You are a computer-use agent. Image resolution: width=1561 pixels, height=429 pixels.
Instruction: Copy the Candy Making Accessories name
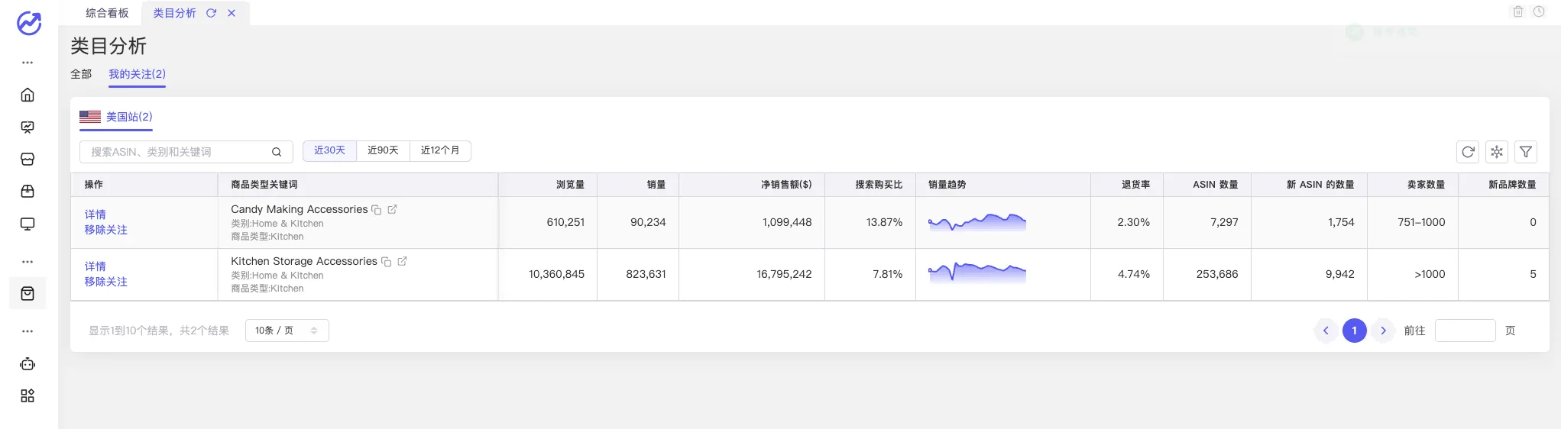[377, 210]
